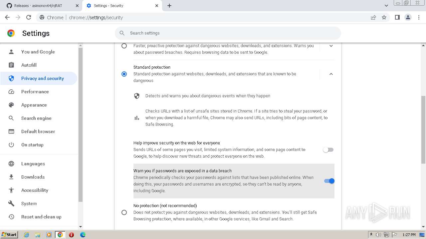The width and height of the screenshot is (426, 239).
Task: Toggle the Chrome side panel
Action: click(397, 17)
